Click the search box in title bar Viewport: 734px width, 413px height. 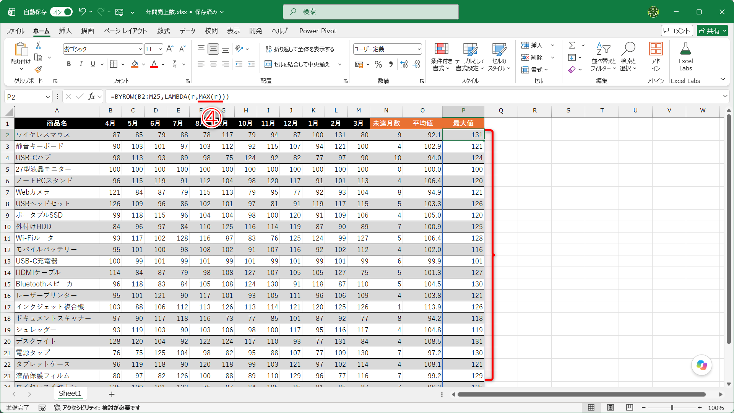370,12
